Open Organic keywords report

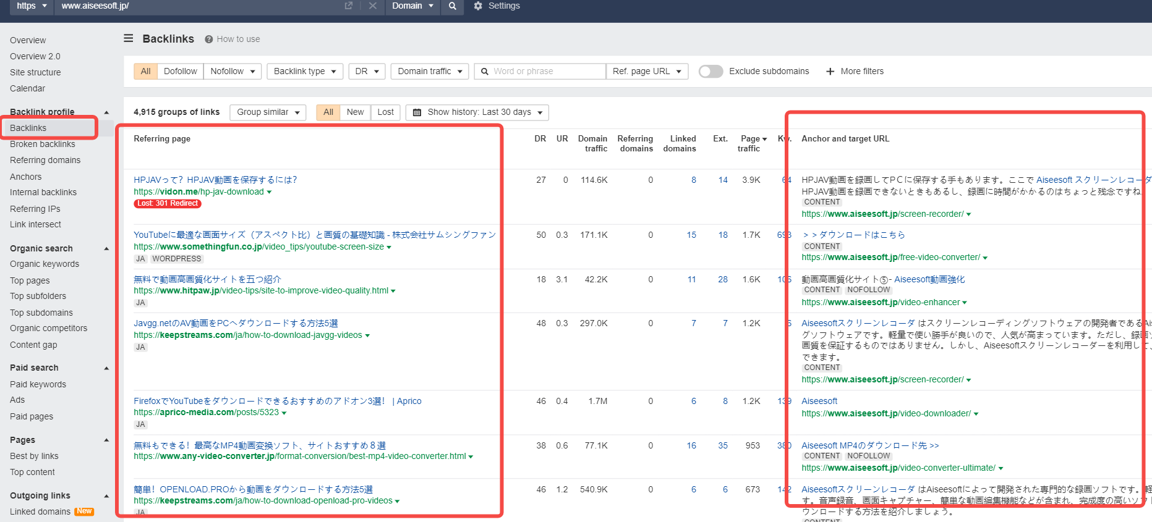click(45, 264)
